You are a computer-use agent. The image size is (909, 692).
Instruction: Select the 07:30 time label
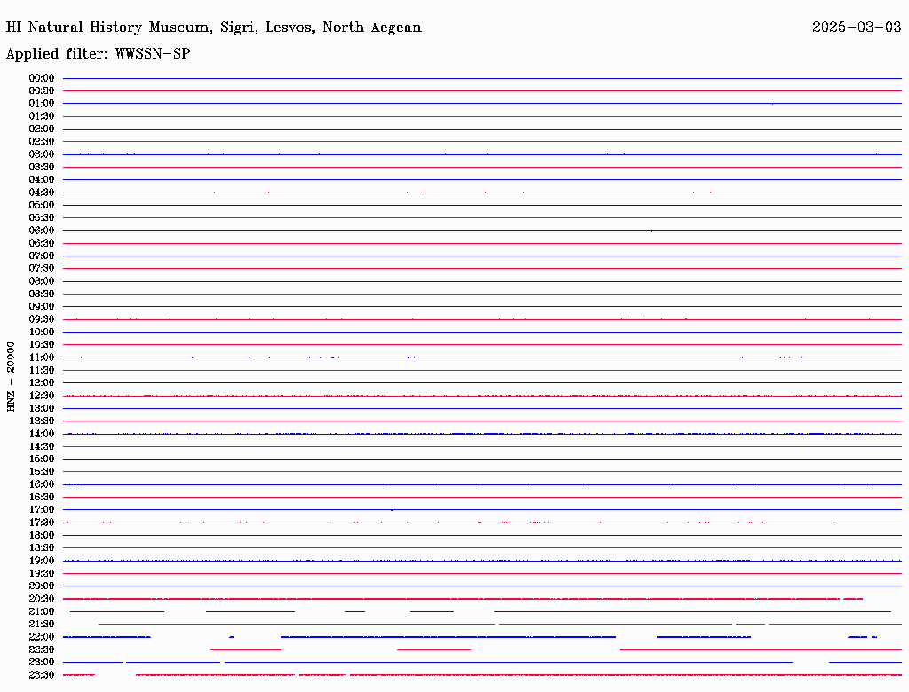[42, 269]
